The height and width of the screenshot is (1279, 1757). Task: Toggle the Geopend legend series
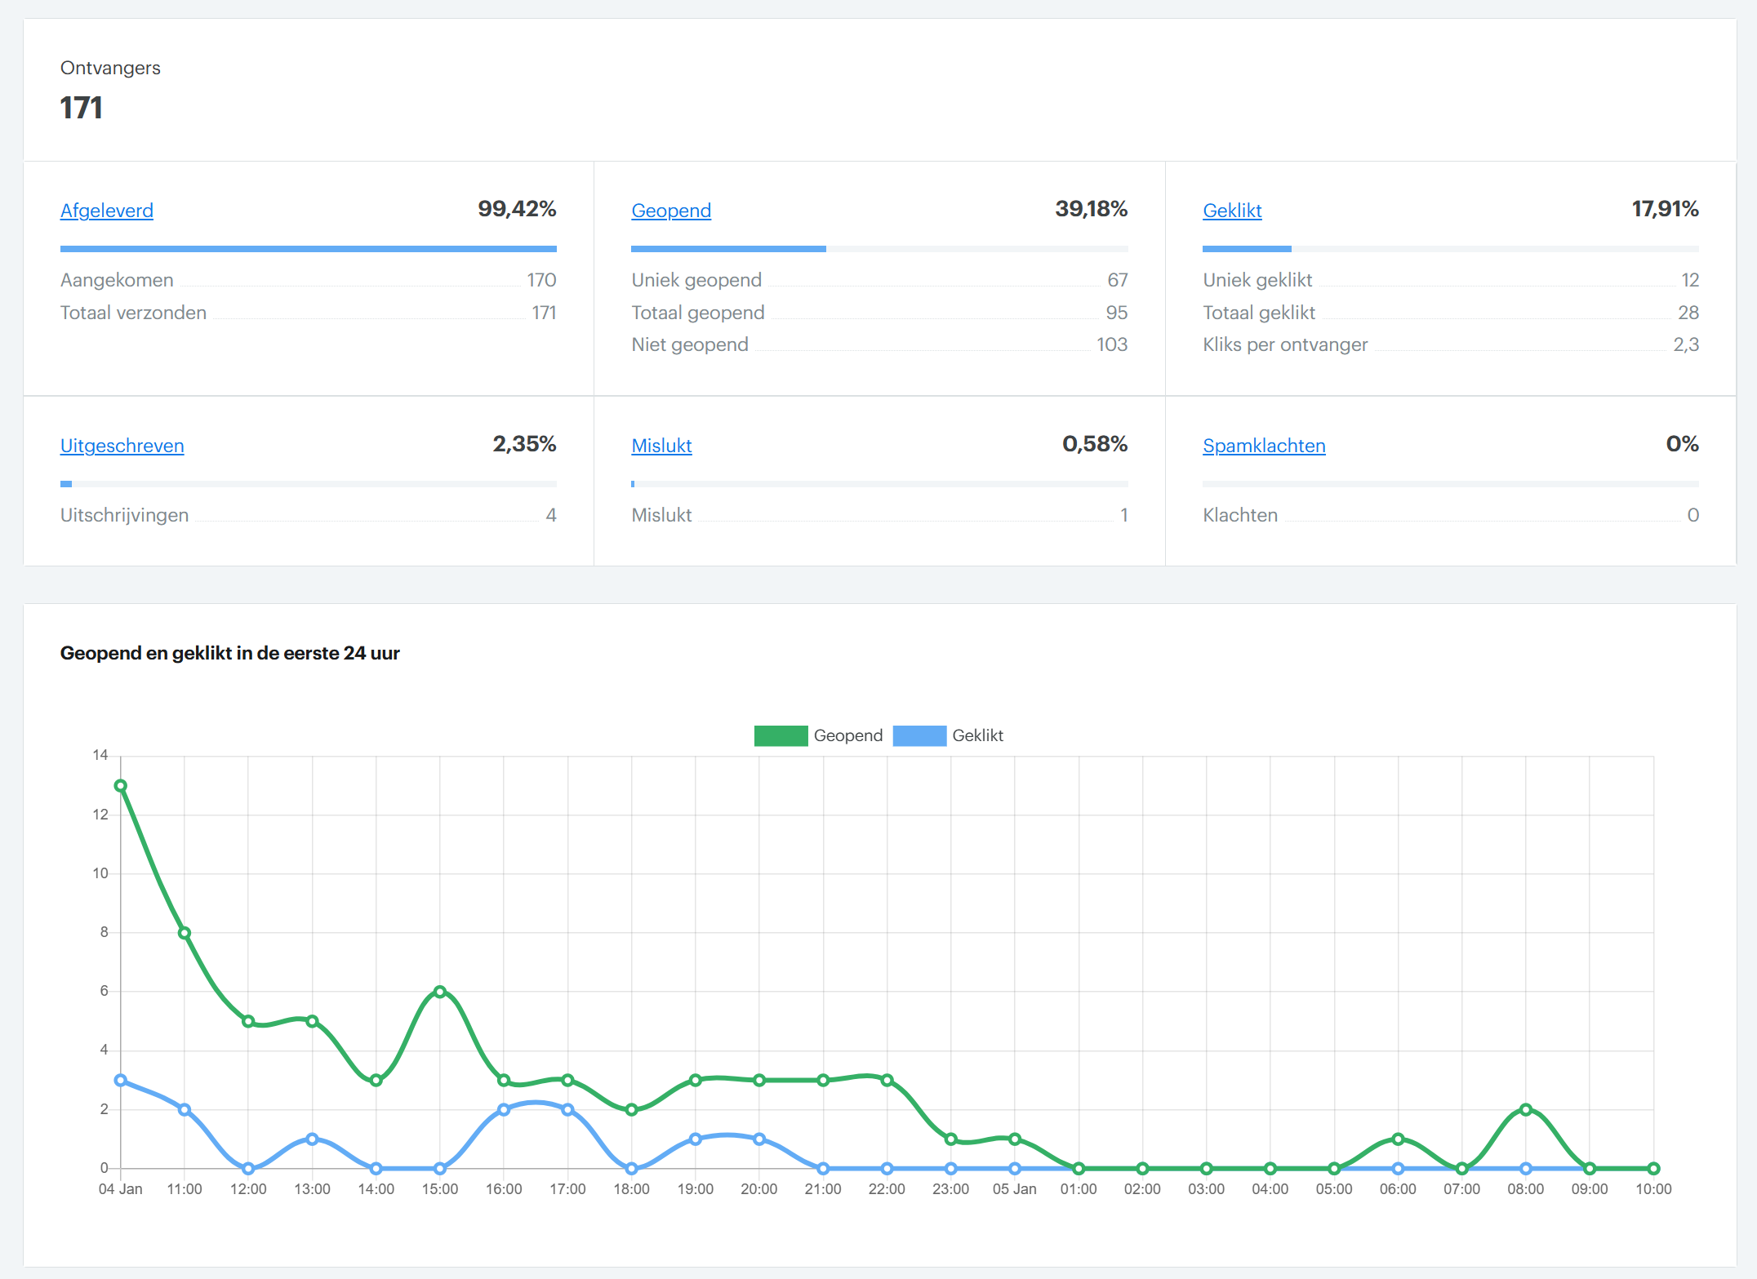pyautogui.click(x=847, y=735)
